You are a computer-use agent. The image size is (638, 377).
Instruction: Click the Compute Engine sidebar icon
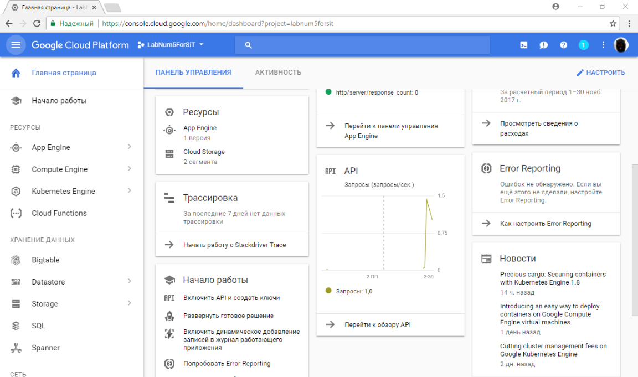tap(16, 169)
